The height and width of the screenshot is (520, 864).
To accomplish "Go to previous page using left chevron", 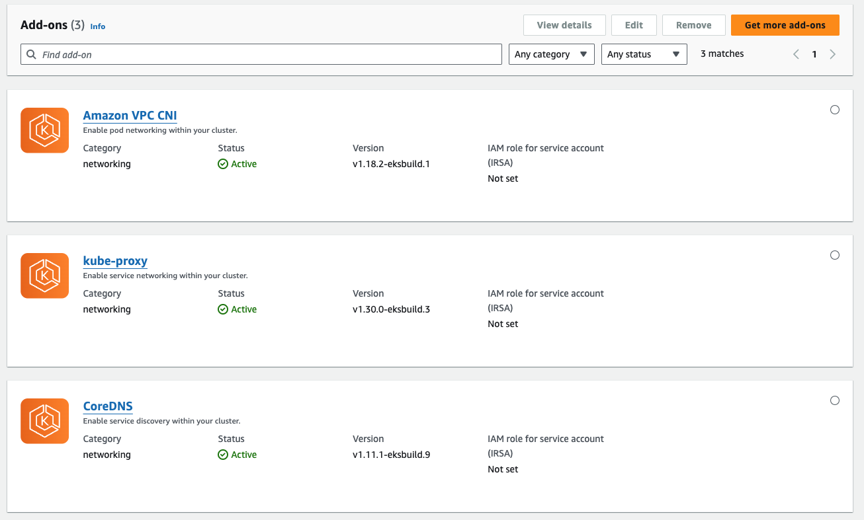I will pos(797,54).
